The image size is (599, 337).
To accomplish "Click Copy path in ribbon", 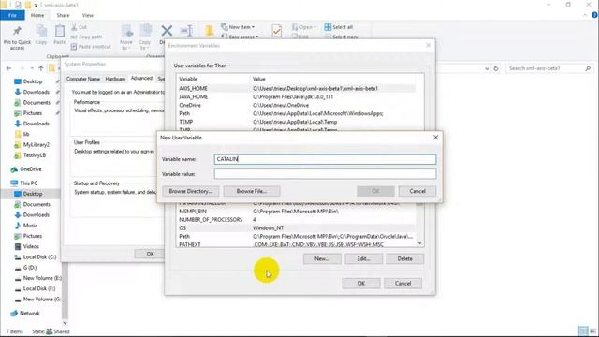I will coord(86,37).
